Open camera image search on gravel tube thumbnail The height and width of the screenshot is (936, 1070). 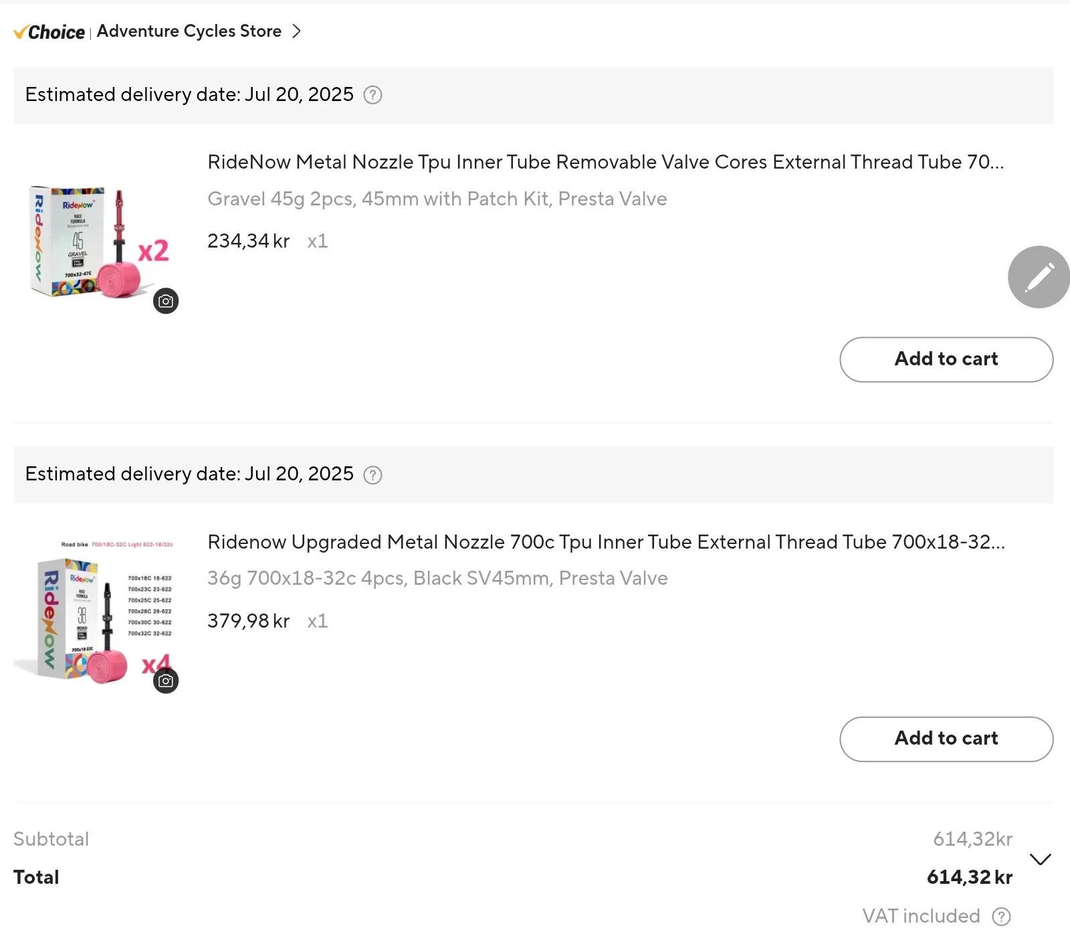[166, 301]
